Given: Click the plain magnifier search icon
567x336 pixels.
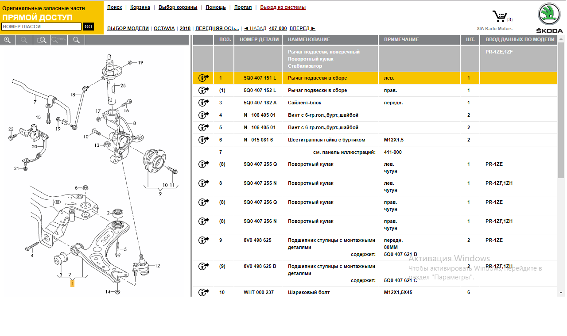Looking at the screenshot, I should (x=76, y=40).
